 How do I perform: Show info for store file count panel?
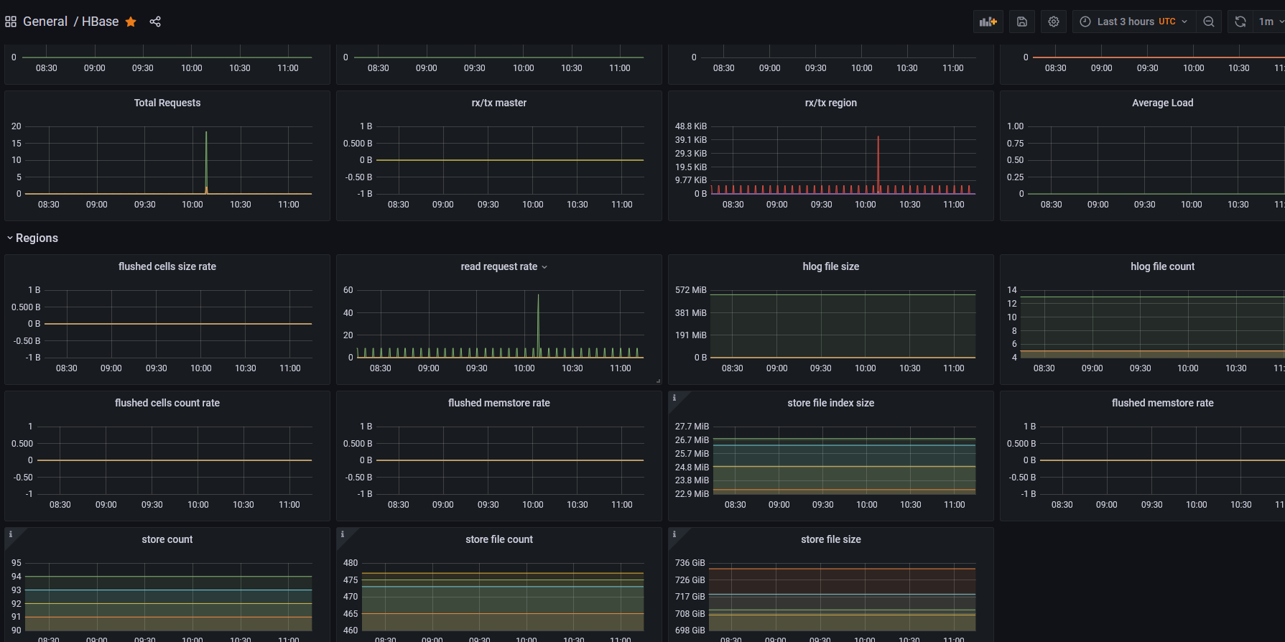342,534
